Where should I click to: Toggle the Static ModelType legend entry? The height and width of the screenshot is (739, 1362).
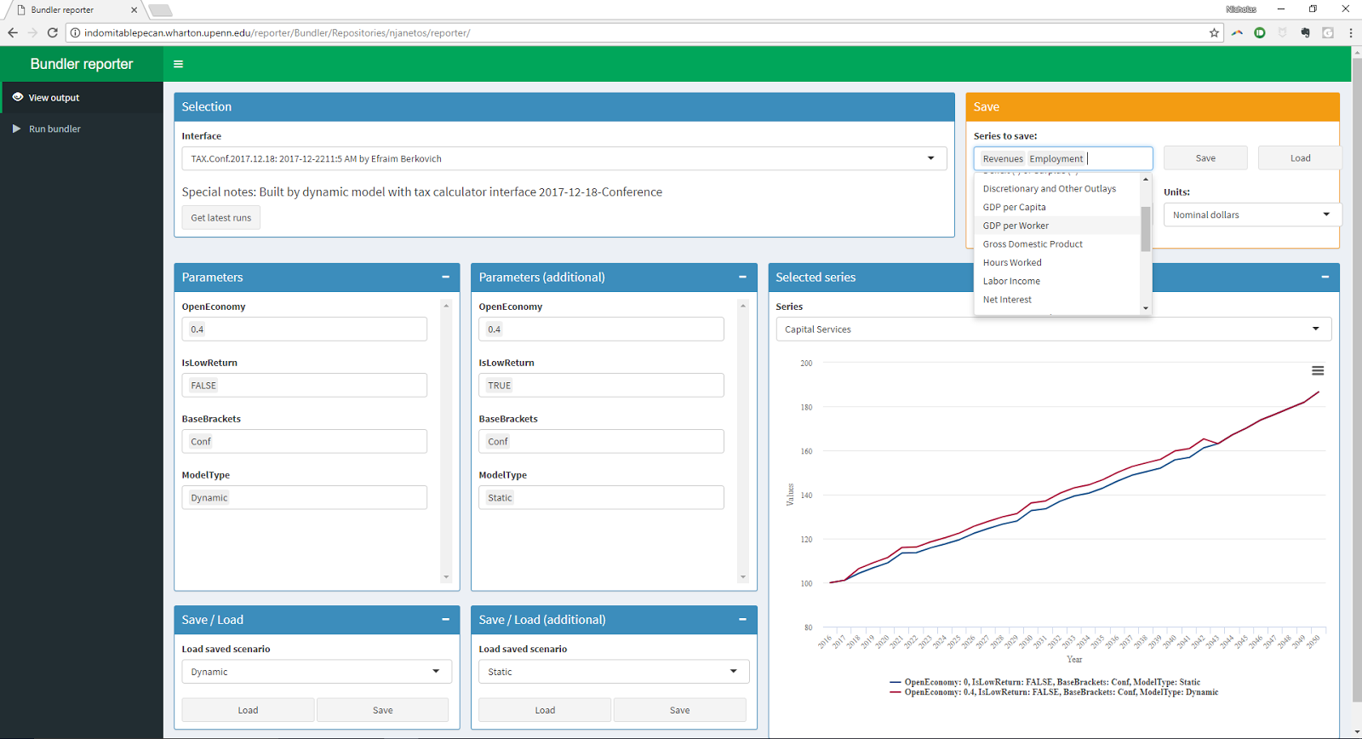(1045, 682)
